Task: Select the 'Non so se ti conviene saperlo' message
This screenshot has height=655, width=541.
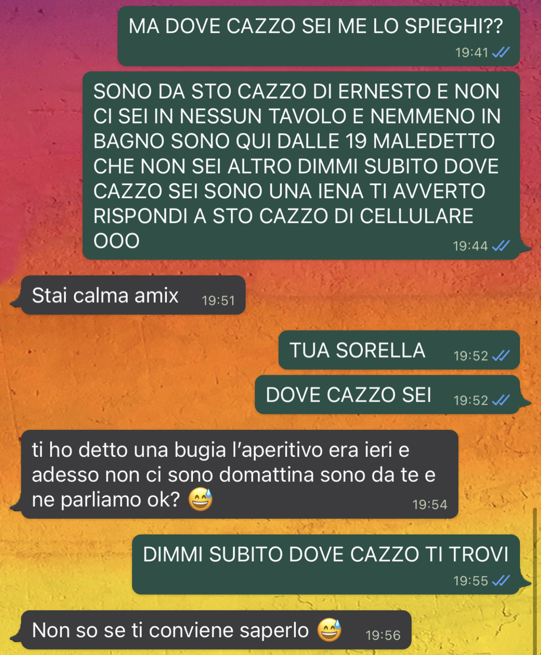Action: [x=216, y=630]
